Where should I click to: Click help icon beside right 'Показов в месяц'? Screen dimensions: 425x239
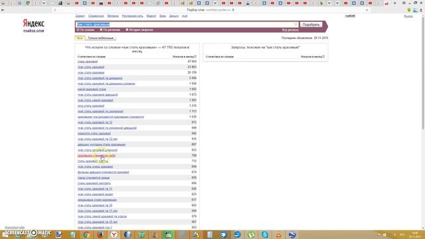click(x=323, y=56)
